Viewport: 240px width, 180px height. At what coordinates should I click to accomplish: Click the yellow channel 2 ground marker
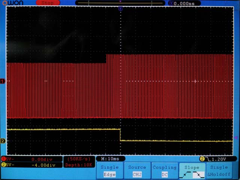pos(3,141)
